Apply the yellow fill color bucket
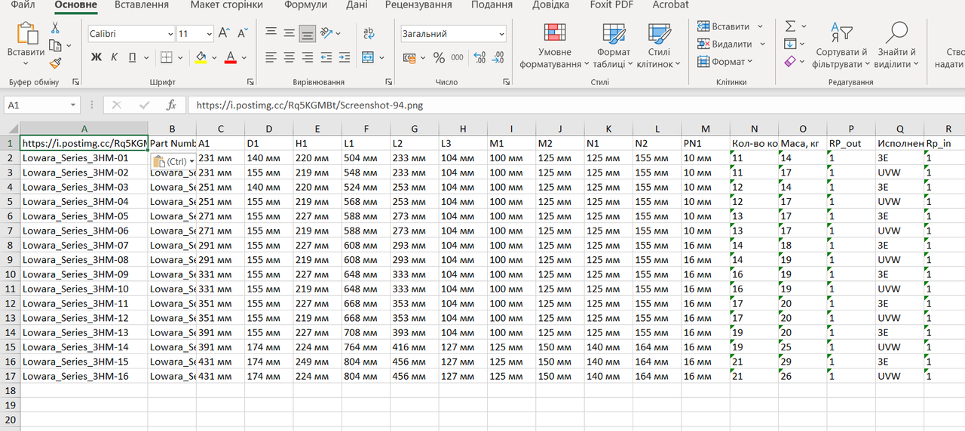The image size is (965, 431). (201, 57)
